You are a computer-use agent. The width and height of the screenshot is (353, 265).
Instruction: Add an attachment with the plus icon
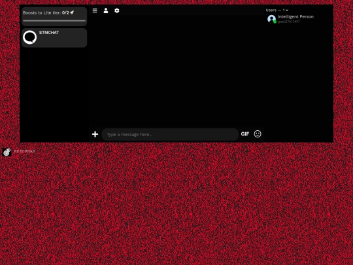[95, 134]
